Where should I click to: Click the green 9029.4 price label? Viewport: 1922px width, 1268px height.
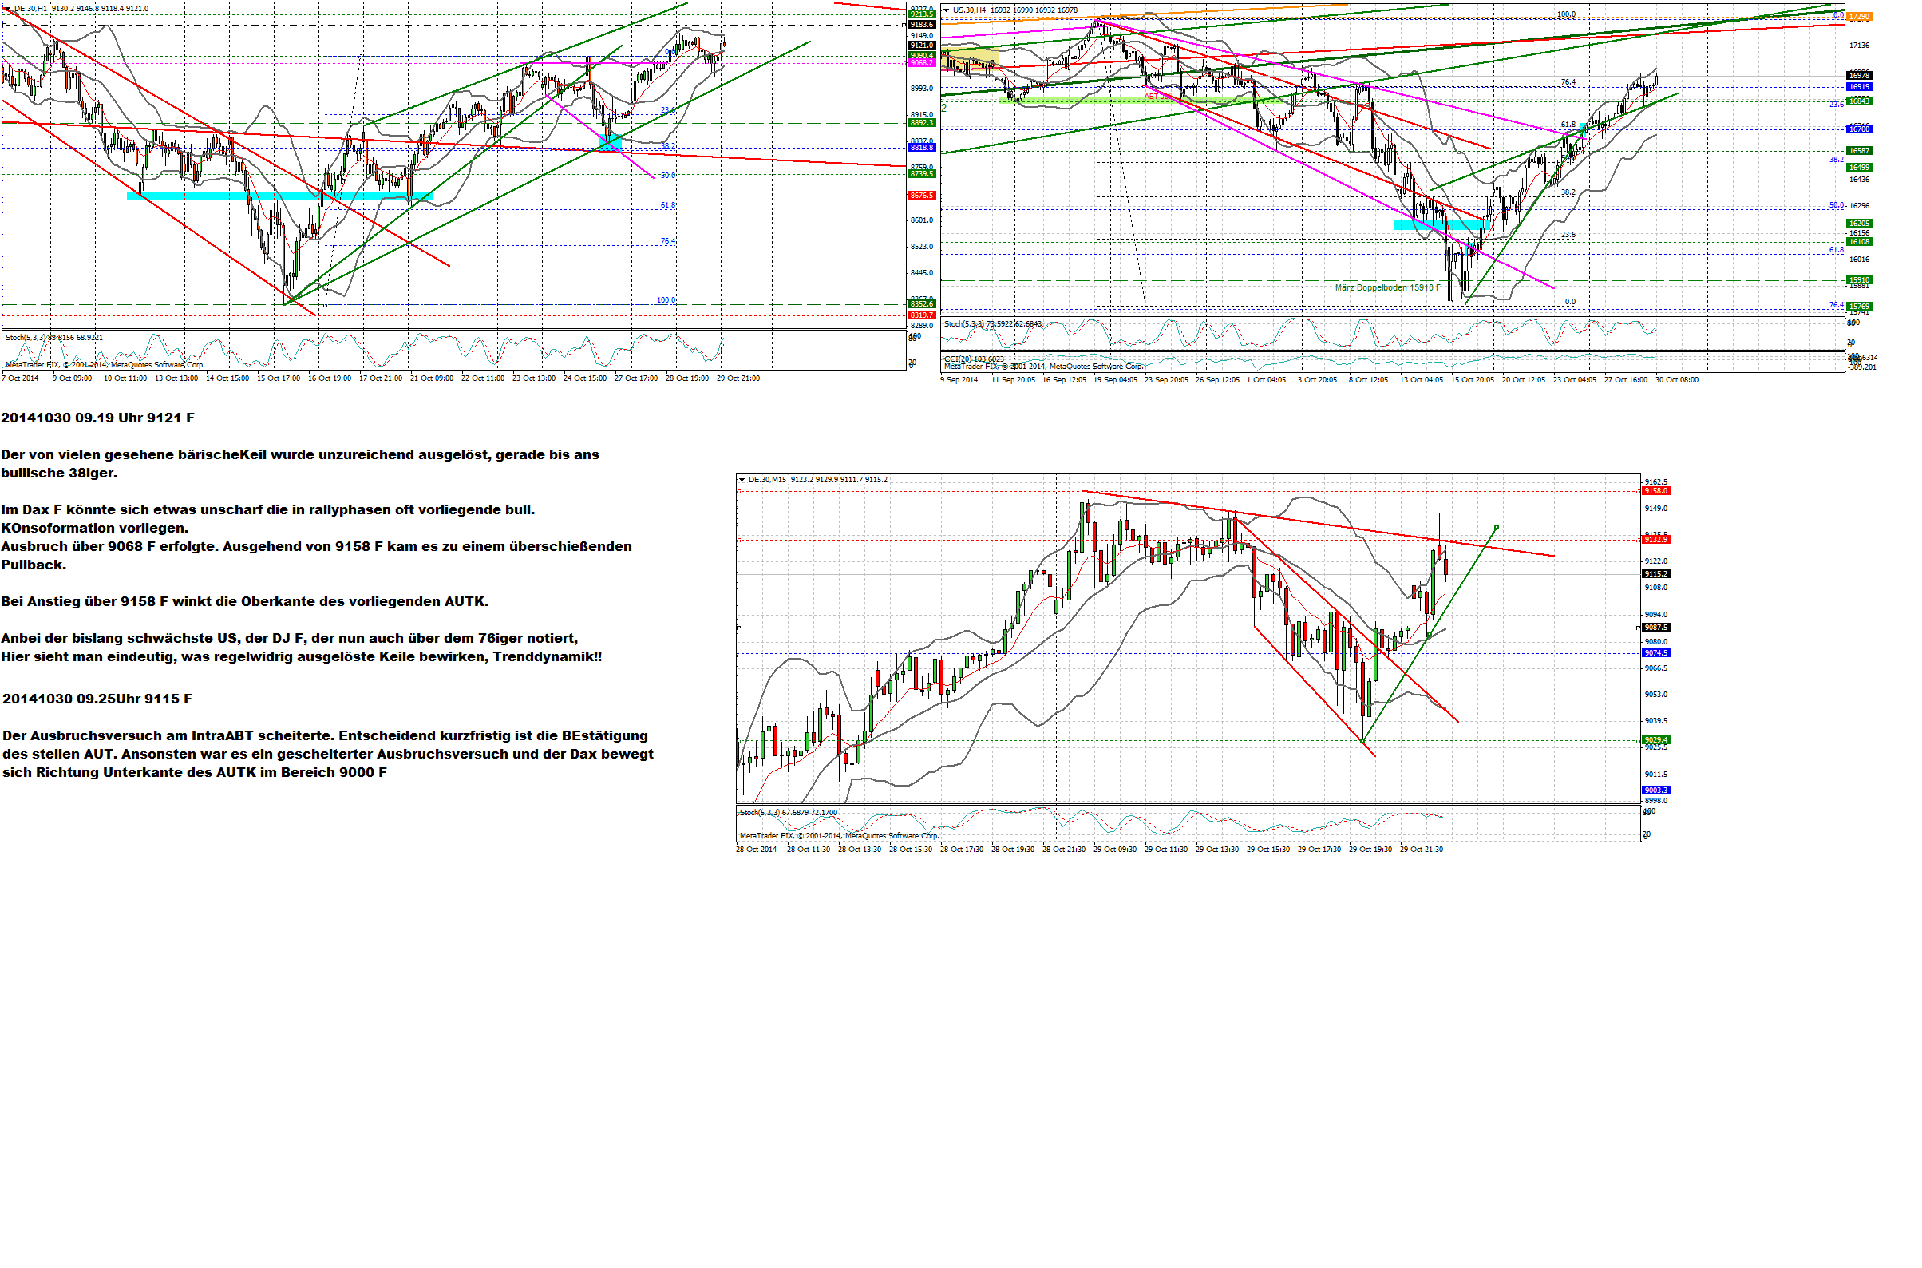pyautogui.click(x=1655, y=741)
